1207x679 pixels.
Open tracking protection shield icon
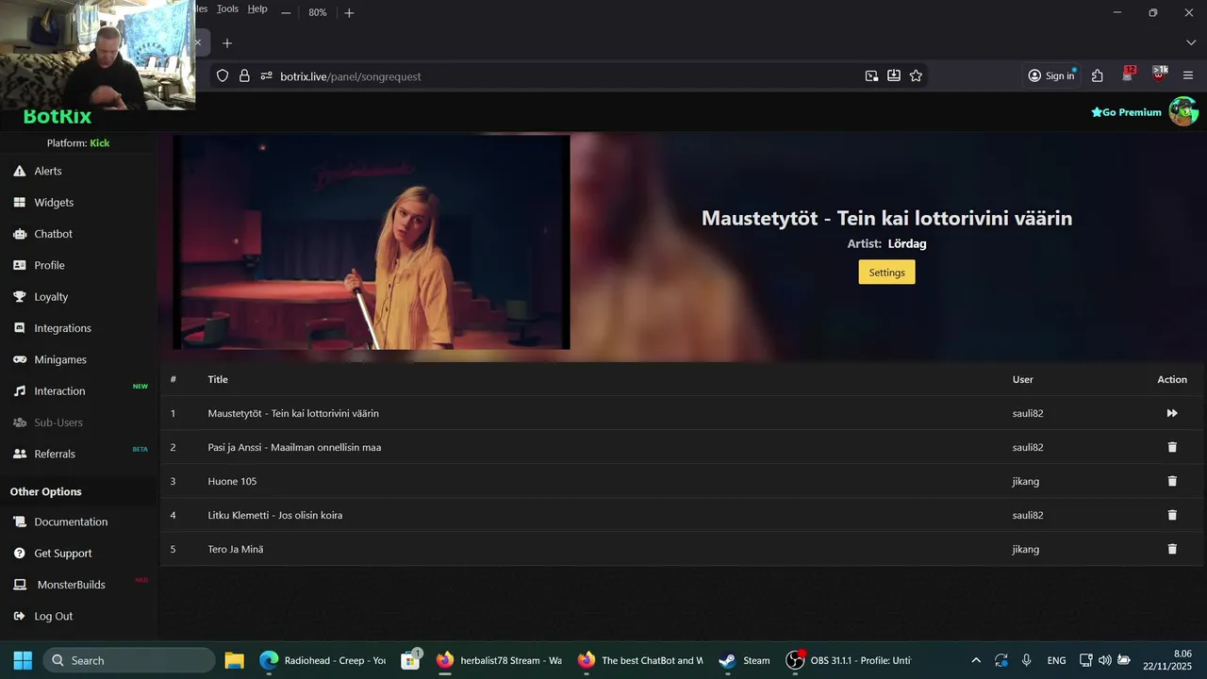pos(223,76)
